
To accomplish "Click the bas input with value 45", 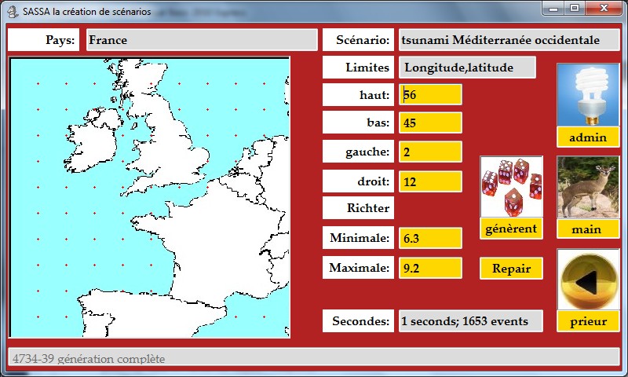I will pos(430,123).
